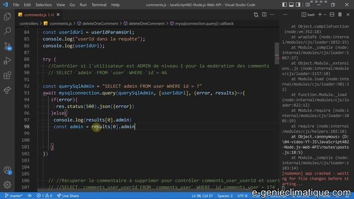Open the Selection menu
This screenshot has width=354, height=199.
point(44,5)
